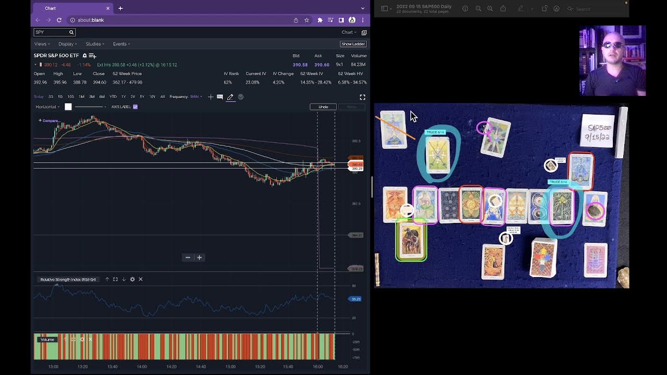This screenshot has width=667, height=375.
Task: Select the YTD time range
Action: pyautogui.click(x=113, y=97)
